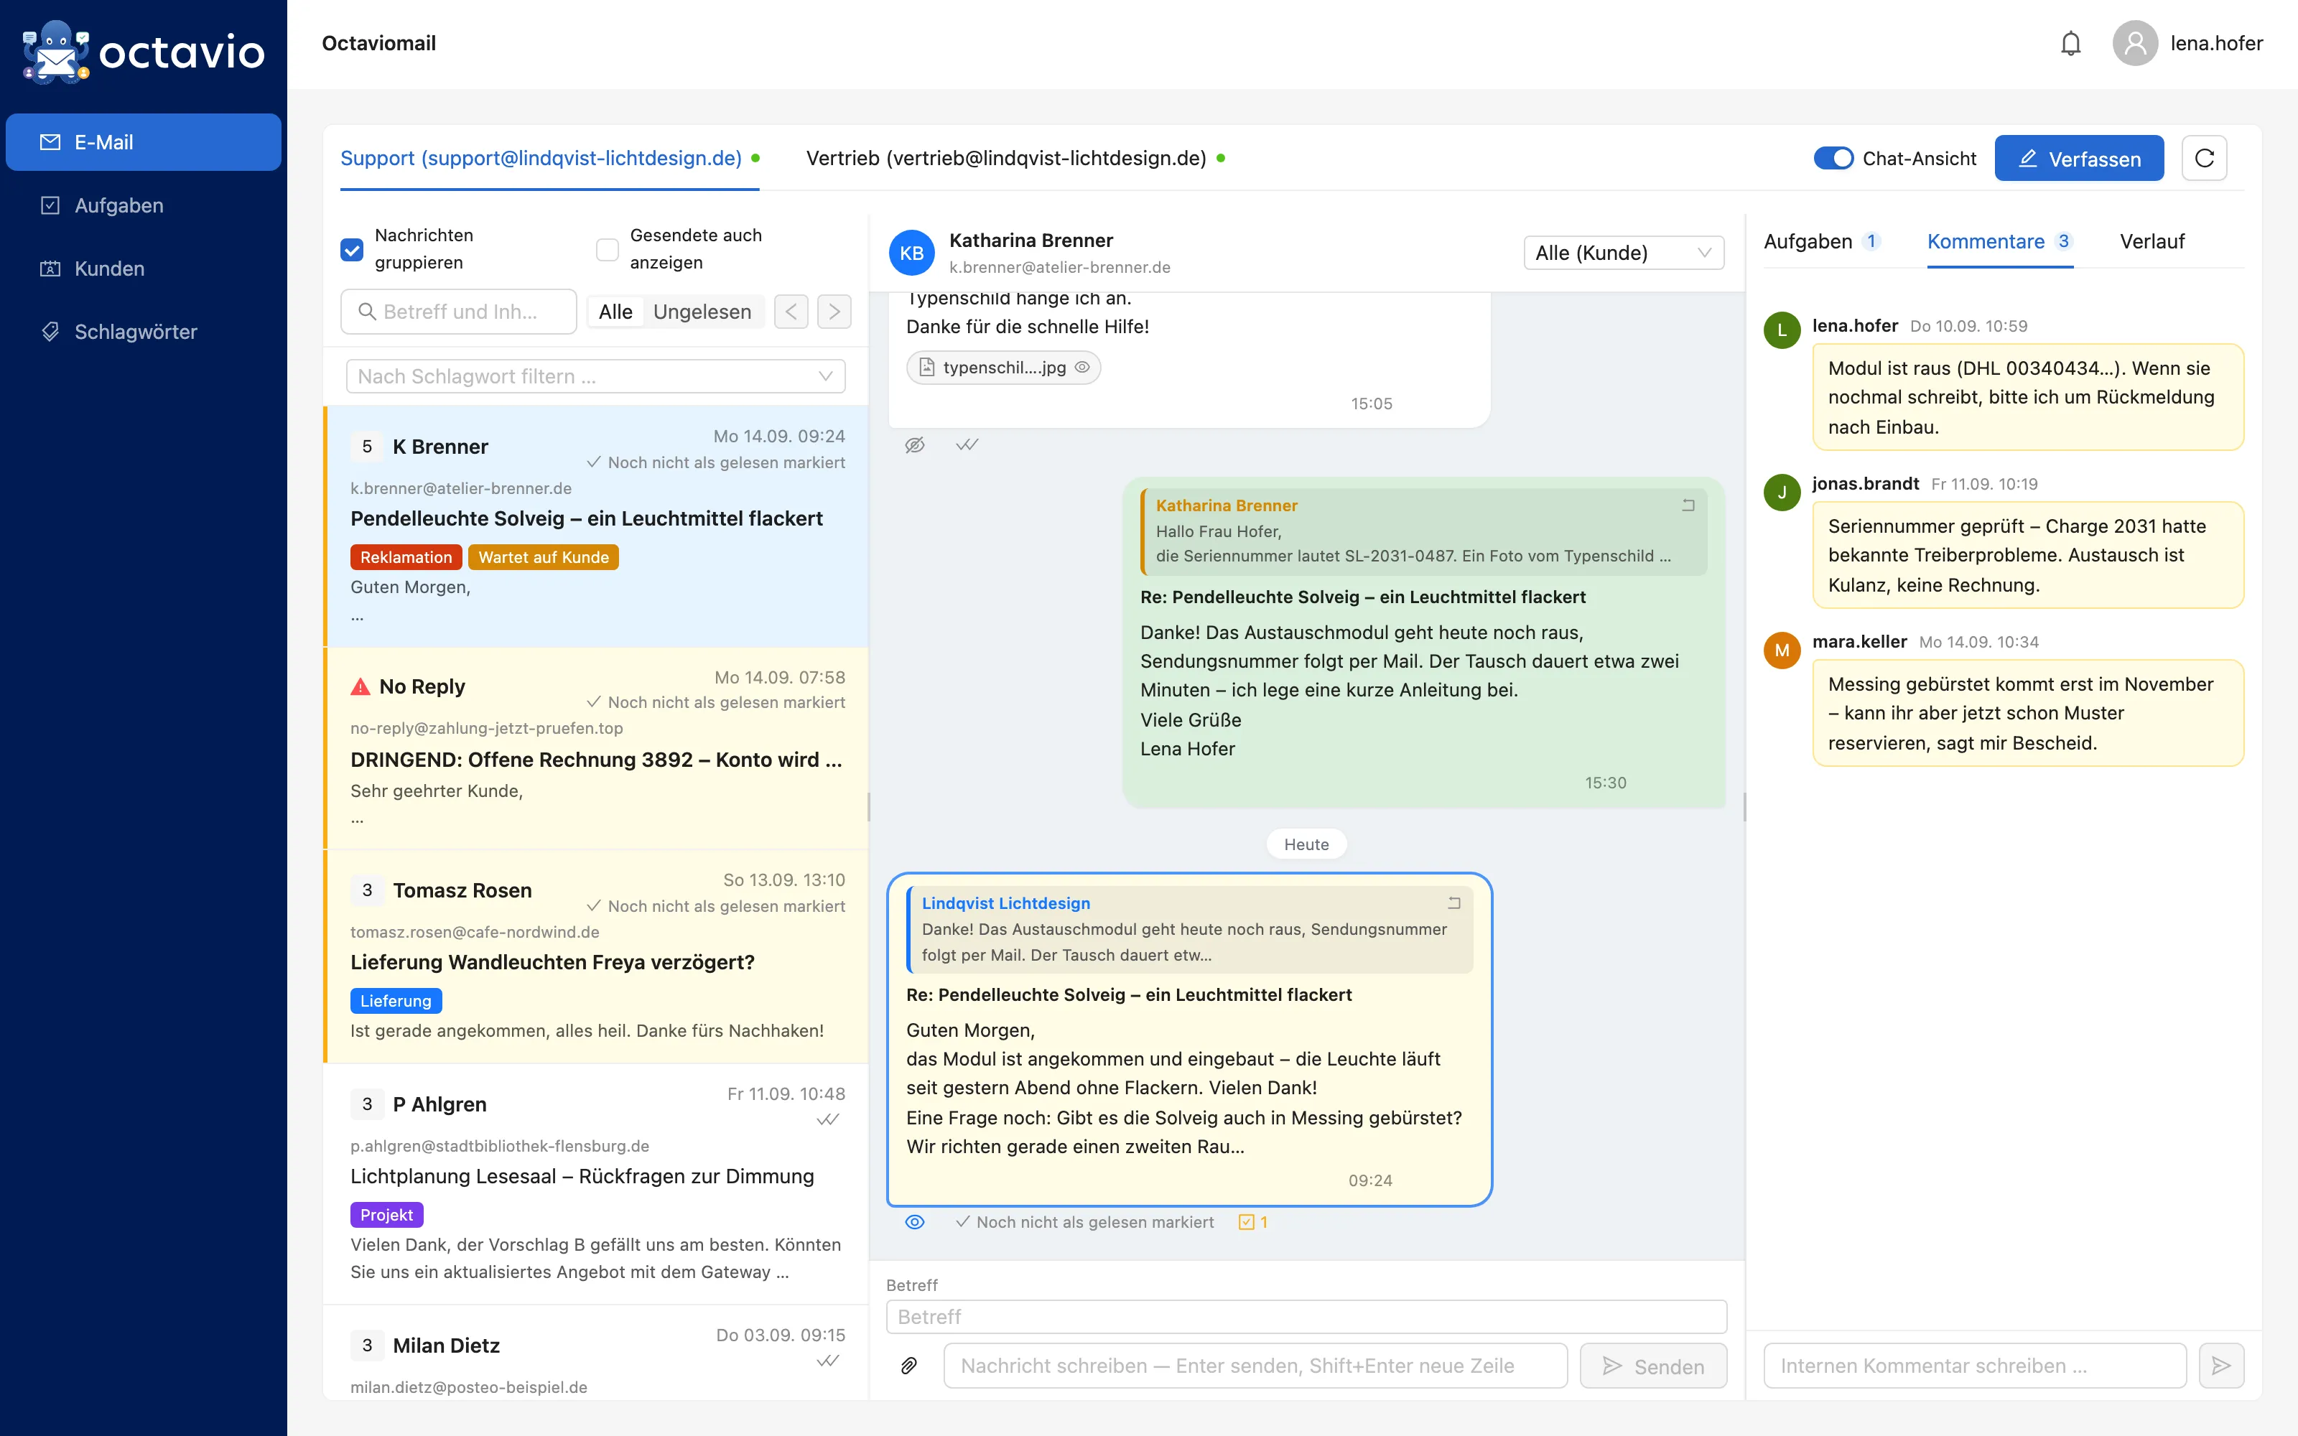
Task: Click the attachment paperclip icon
Action: point(908,1366)
